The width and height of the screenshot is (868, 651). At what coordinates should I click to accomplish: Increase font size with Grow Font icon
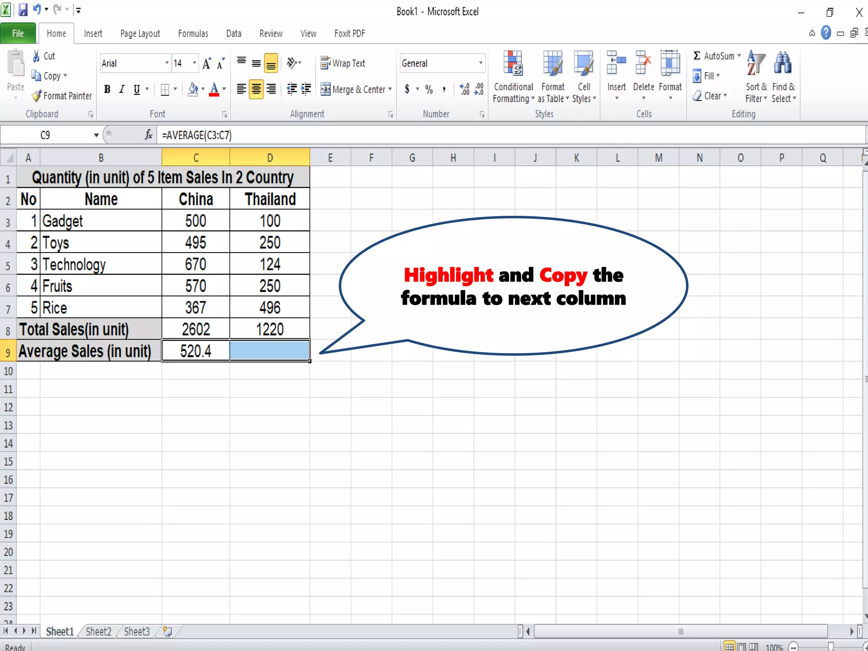pyautogui.click(x=207, y=64)
